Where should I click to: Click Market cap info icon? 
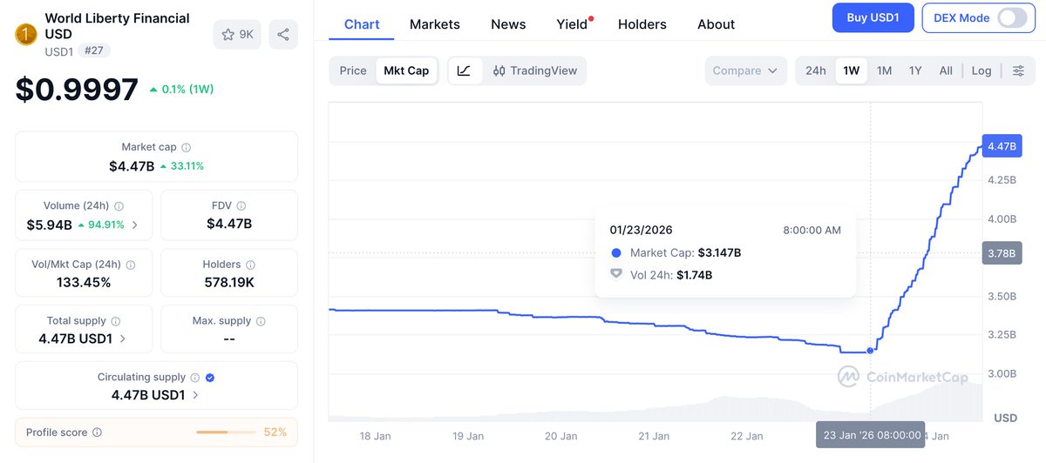[186, 148]
